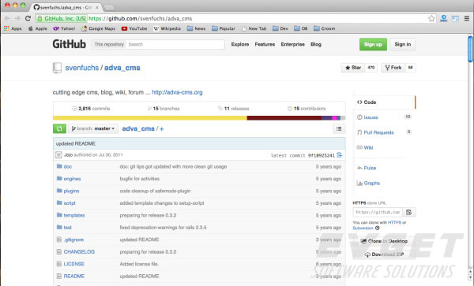Click the clone help question icon
Screen dimensions: 474x286
[378, 228]
